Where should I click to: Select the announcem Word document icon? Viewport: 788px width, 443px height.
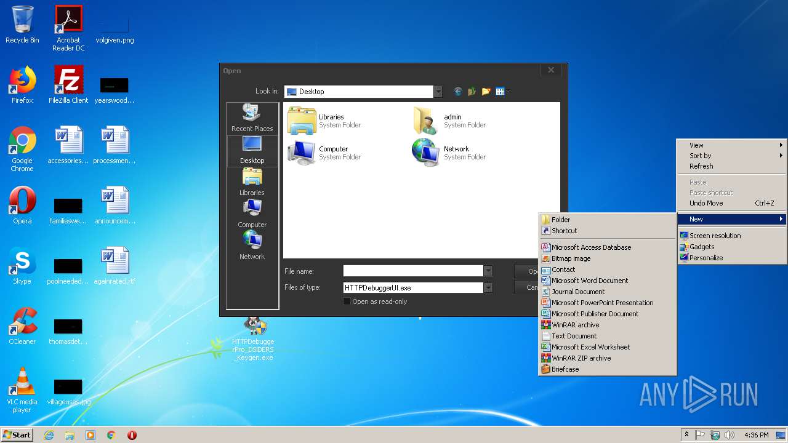pyautogui.click(x=115, y=206)
